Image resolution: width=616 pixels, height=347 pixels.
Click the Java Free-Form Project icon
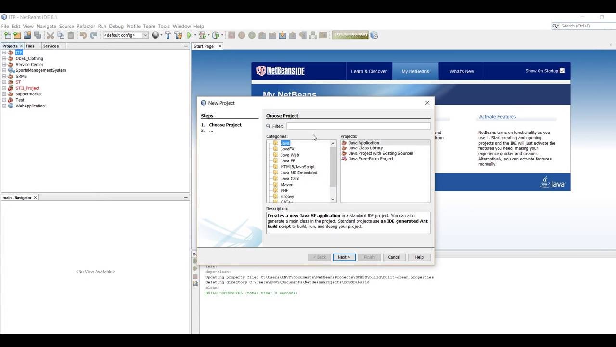point(344,159)
